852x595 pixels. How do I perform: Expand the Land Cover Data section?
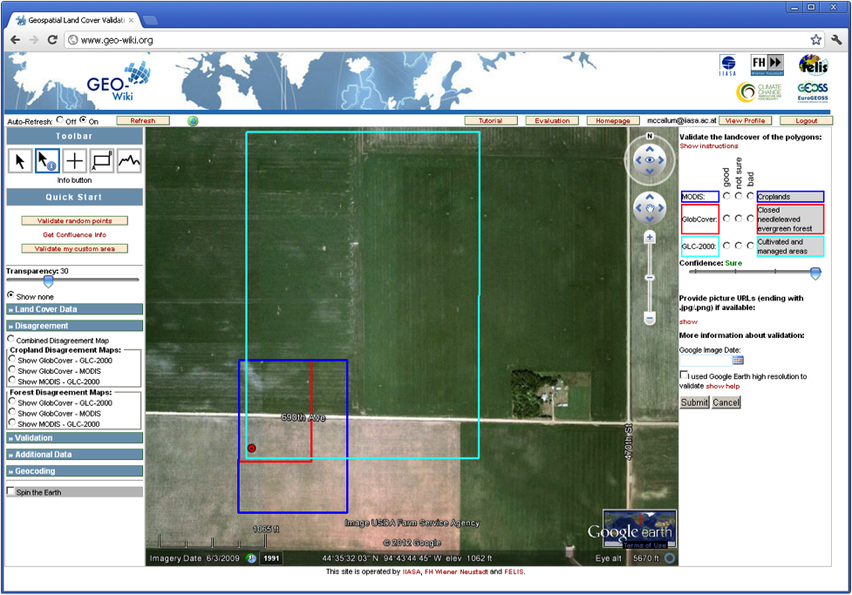click(x=74, y=309)
